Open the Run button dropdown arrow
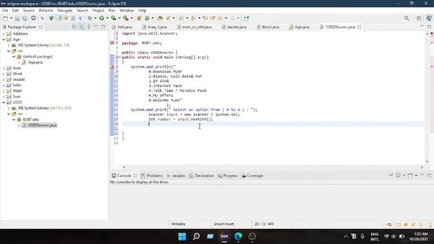 [107, 18]
